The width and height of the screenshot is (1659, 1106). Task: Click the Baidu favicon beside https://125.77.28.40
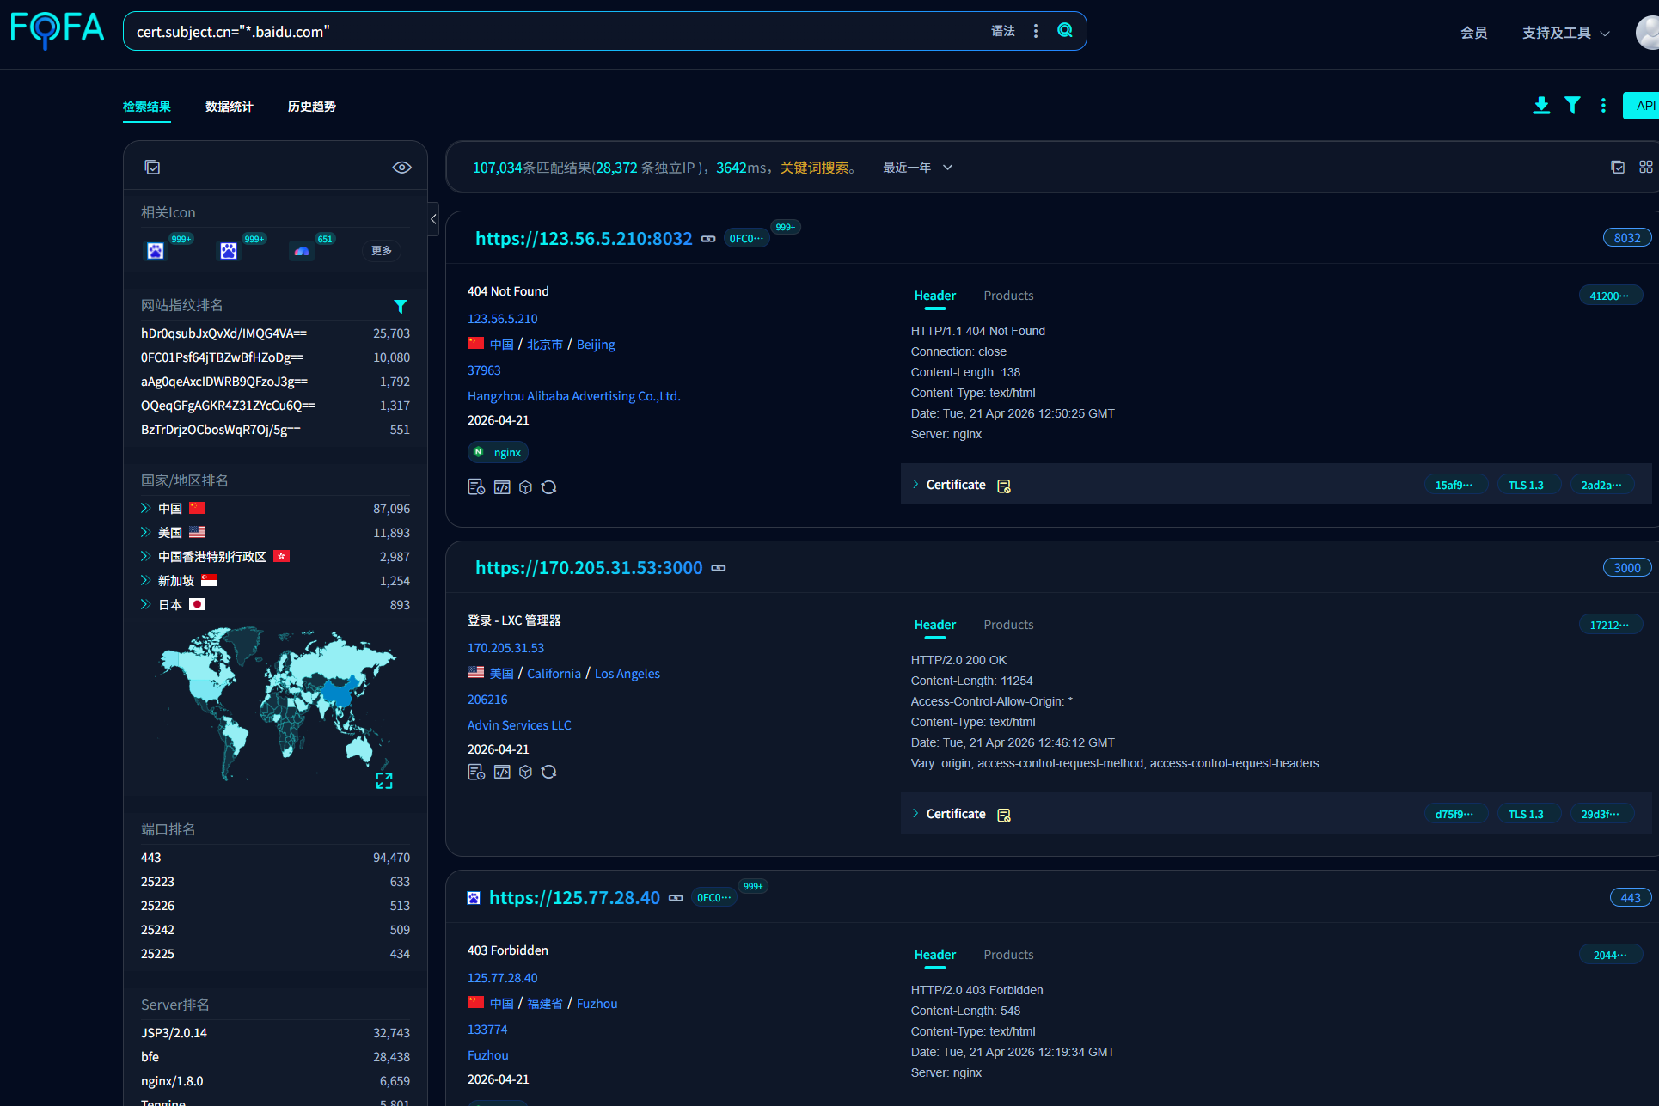click(474, 898)
